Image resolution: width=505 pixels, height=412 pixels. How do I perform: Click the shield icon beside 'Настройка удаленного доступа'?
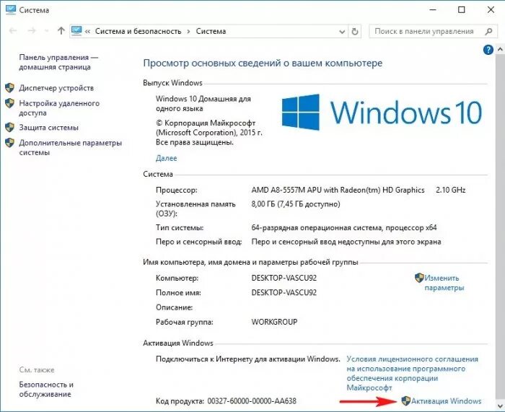[x=10, y=103]
